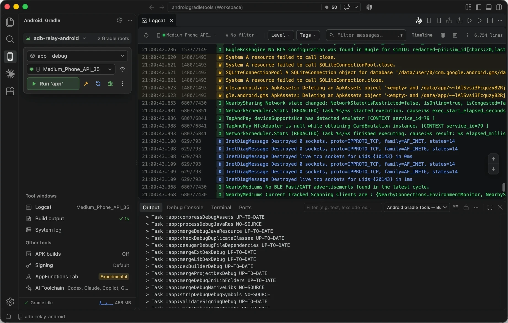
Task: Switch to the Terminal tab
Action: click(x=221, y=207)
